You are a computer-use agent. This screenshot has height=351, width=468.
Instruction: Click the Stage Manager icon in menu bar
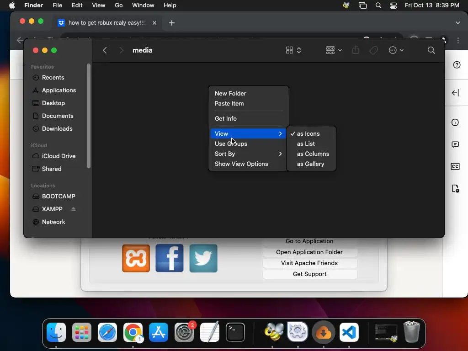362,5
